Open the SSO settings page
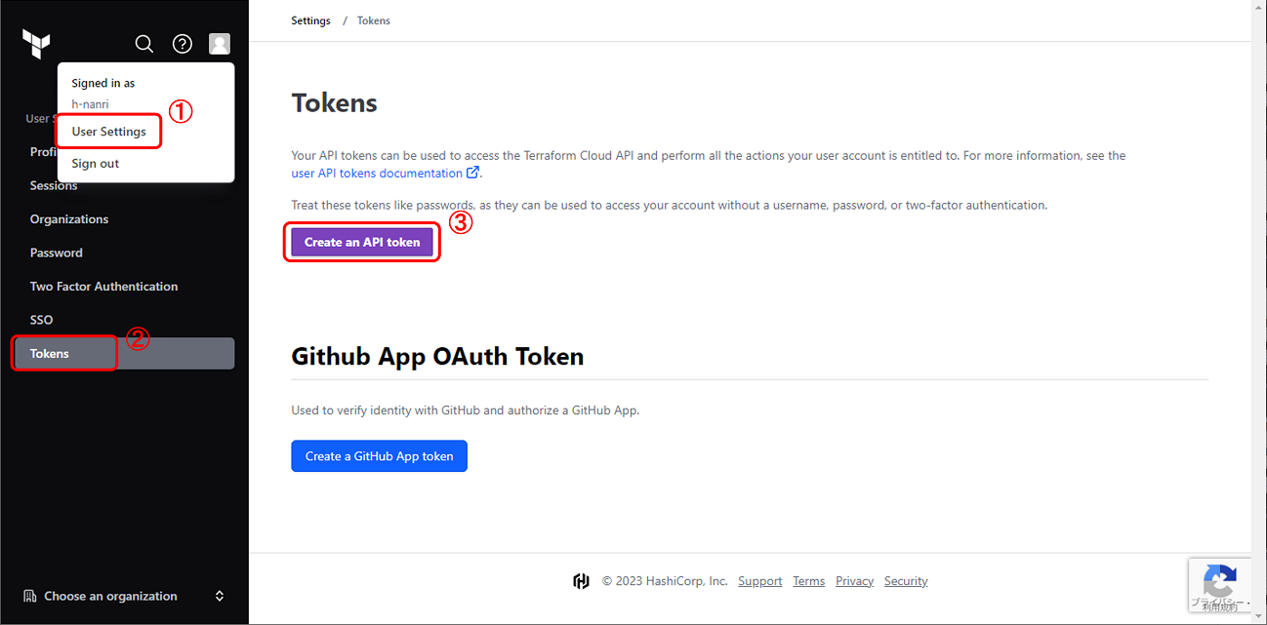 (42, 320)
